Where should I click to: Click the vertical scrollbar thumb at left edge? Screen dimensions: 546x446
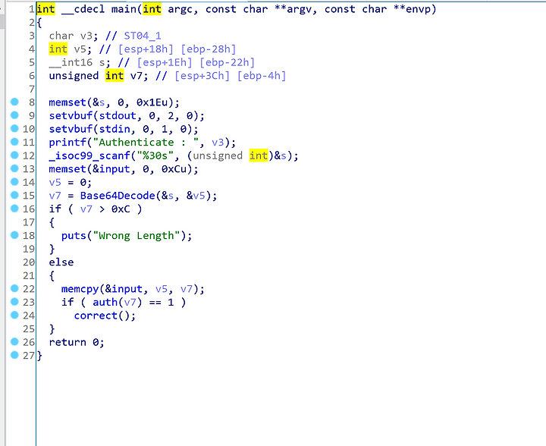pos(2,22)
